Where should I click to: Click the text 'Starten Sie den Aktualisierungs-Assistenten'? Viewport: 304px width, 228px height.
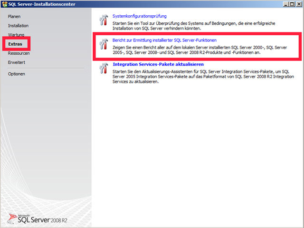(152, 71)
